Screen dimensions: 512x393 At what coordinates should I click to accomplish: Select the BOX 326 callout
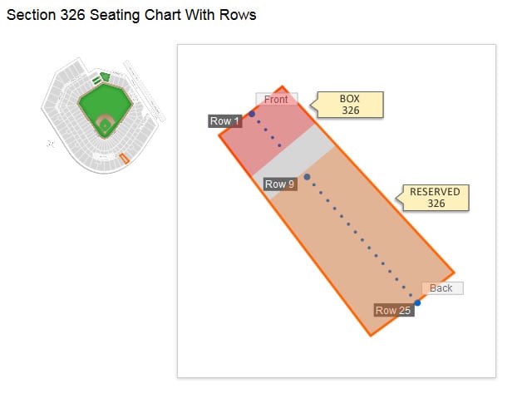[x=347, y=105]
